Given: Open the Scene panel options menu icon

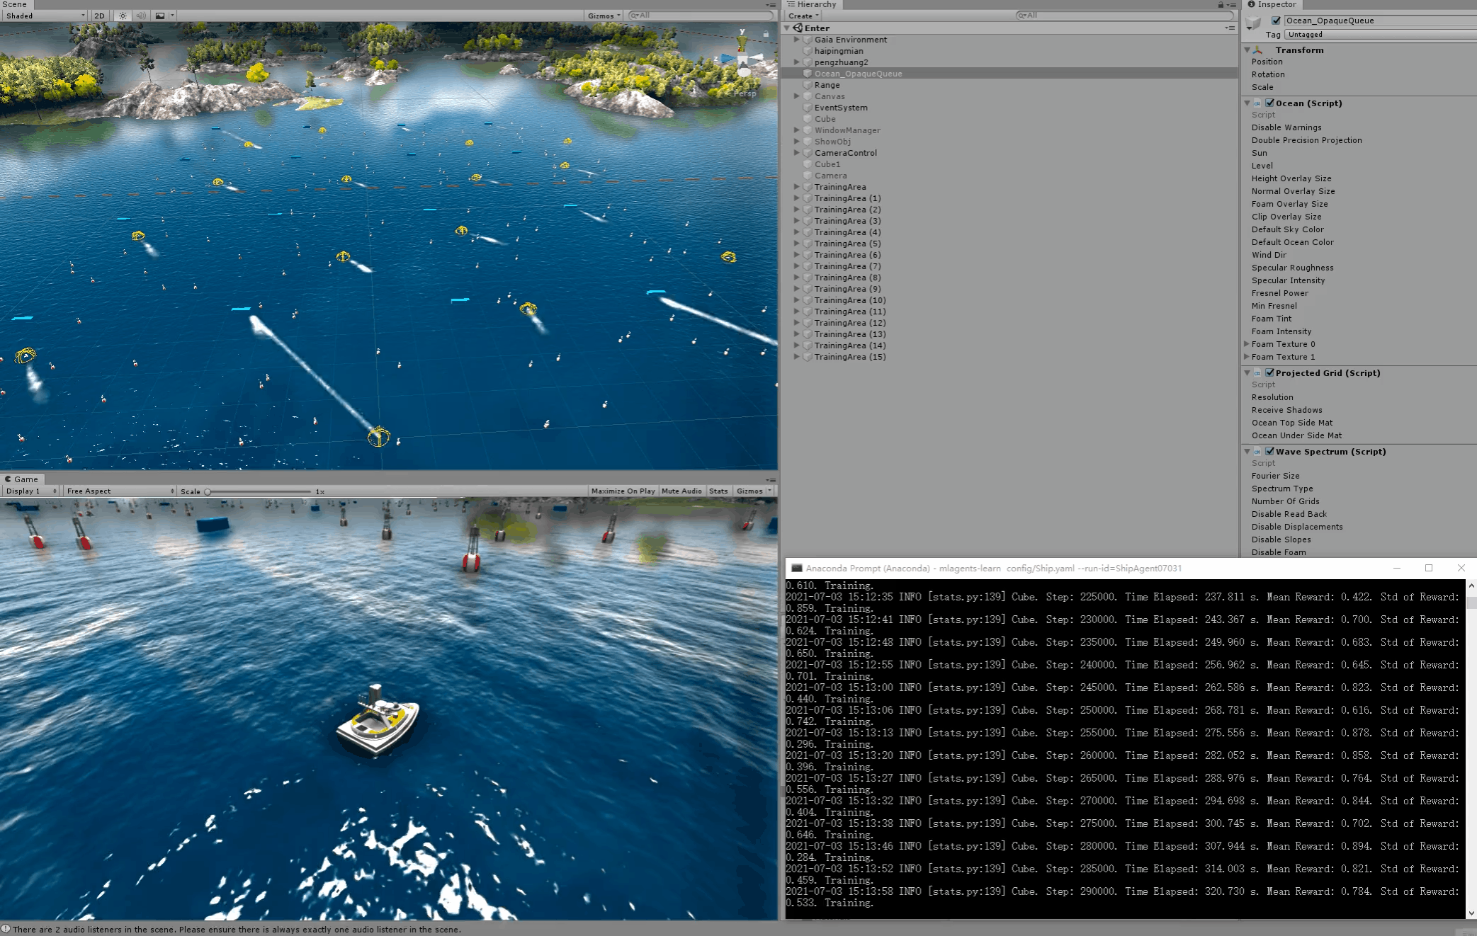Looking at the screenshot, I should coord(771,5).
